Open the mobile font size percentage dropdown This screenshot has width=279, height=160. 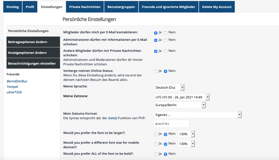click(x=186, y=144)
